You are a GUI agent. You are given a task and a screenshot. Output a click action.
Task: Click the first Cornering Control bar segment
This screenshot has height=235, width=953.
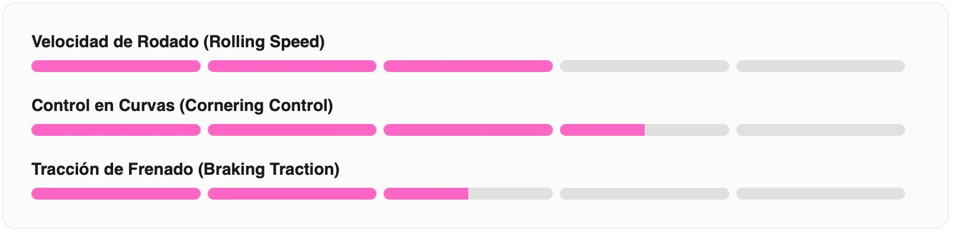tap(116, 130)
